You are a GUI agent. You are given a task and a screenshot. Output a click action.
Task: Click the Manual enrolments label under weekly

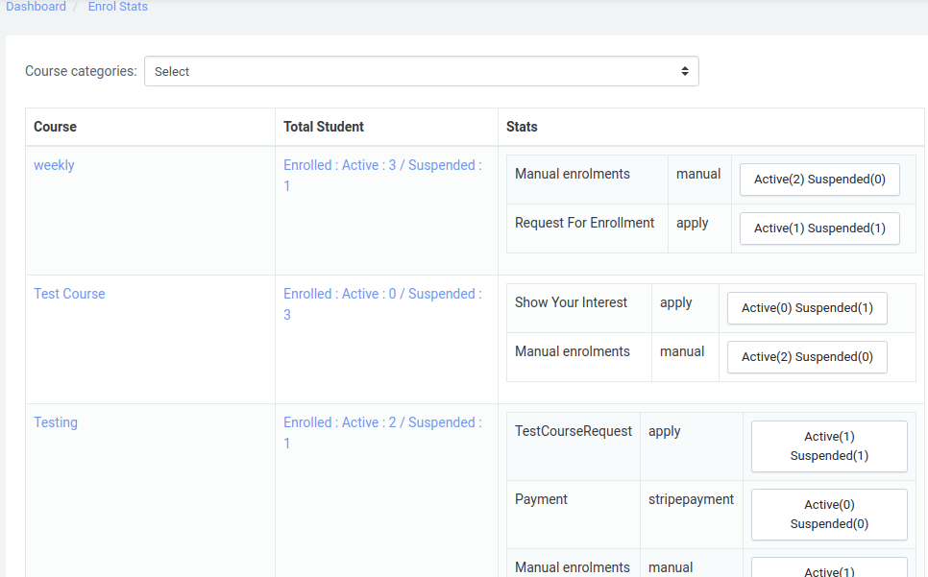[x=573, y=174]
